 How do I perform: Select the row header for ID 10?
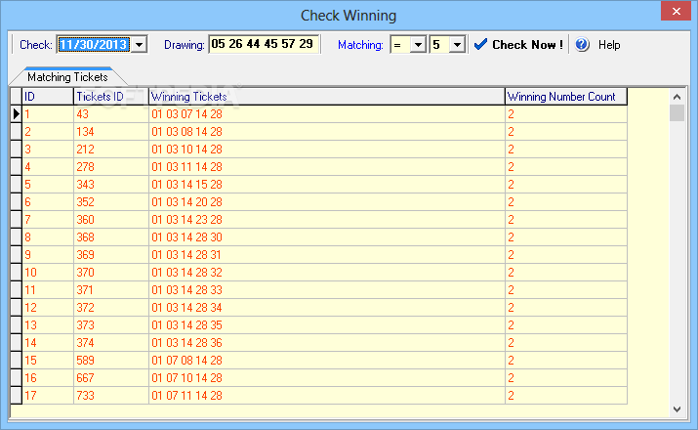[x=16, y=273]
